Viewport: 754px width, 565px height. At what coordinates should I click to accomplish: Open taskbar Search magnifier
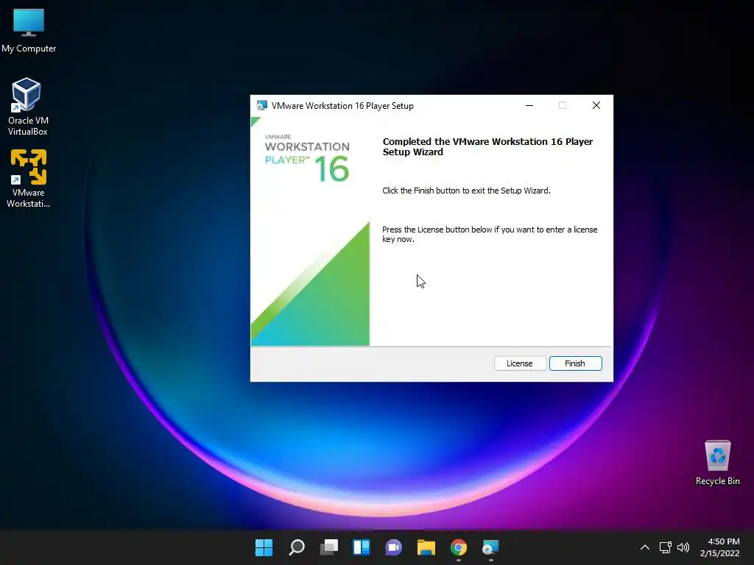click(x=296, y=547)
